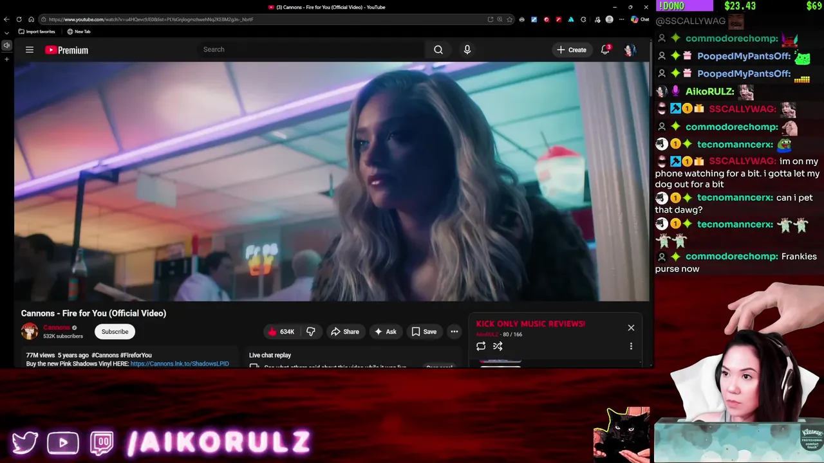Click the #Cannons hashtag
The height and width of the screenshot is (463, 824).
tap(104, 355)
